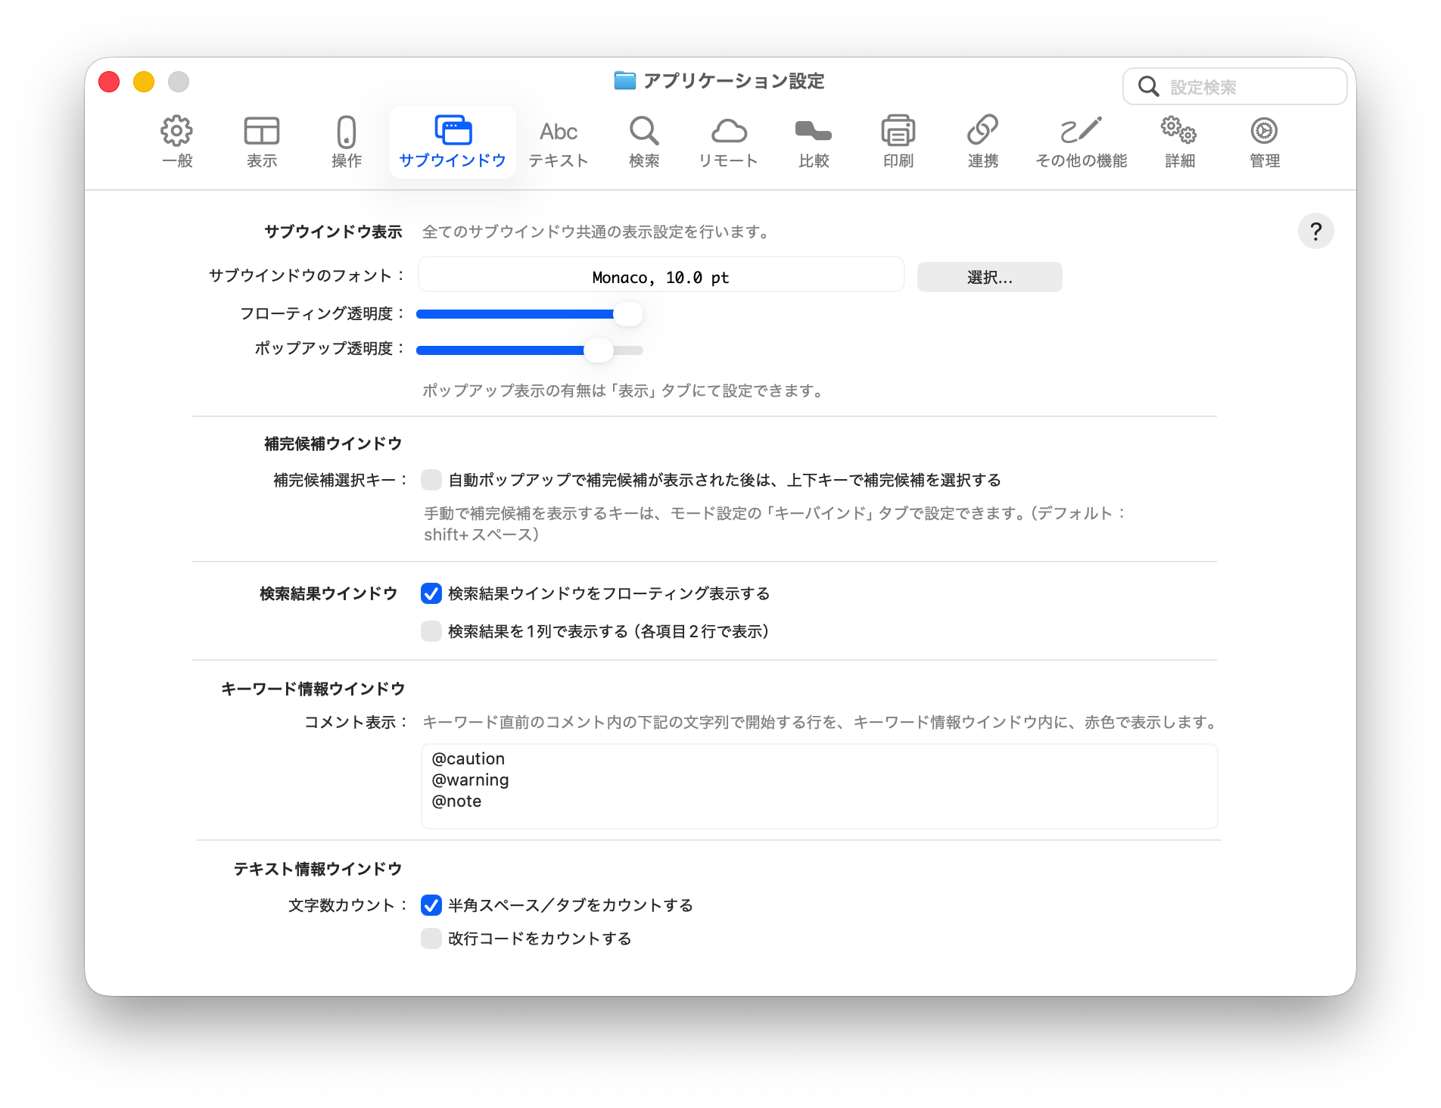Enable 上下キーで補完候補を選択する checkbox
The width and height of the screenshot is (1441, 1108).
(x=431, y=480)
